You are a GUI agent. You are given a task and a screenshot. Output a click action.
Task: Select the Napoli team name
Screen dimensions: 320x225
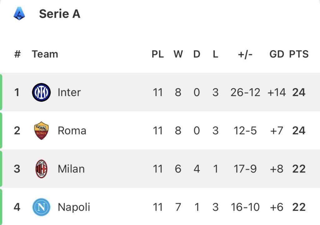[74, 207]
